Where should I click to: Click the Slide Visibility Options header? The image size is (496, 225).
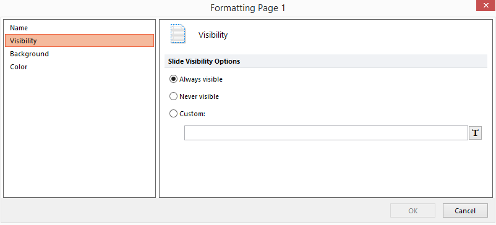point(326,61)
